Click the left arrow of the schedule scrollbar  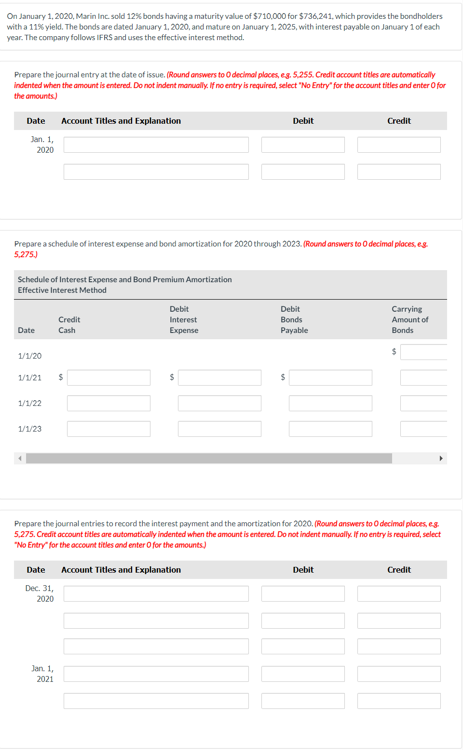(19, 458)
